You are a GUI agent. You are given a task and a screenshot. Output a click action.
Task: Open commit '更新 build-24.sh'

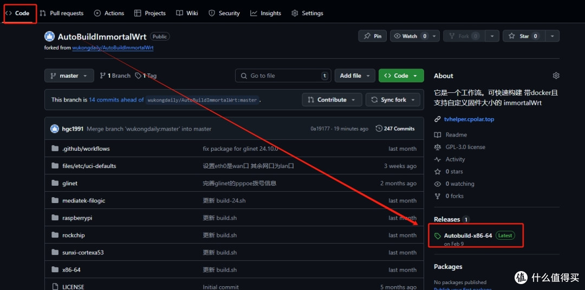click(224, 200)
